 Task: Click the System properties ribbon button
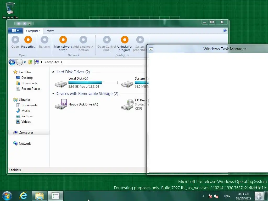point(140,44)
